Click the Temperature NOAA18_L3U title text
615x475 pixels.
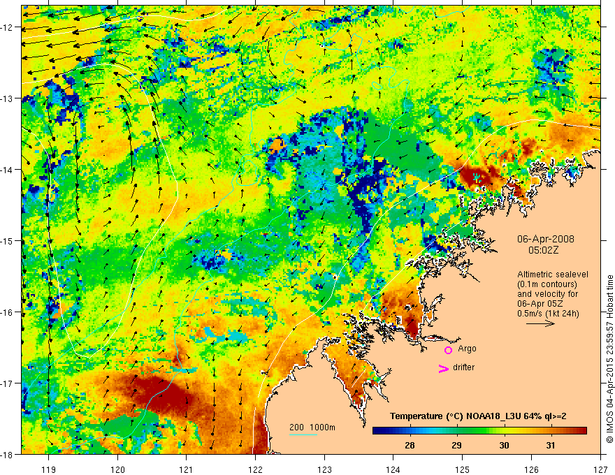pyautogui.click(x=478, y=416)
